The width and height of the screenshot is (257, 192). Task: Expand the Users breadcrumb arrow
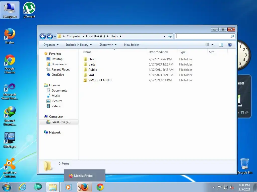point(120,36)
